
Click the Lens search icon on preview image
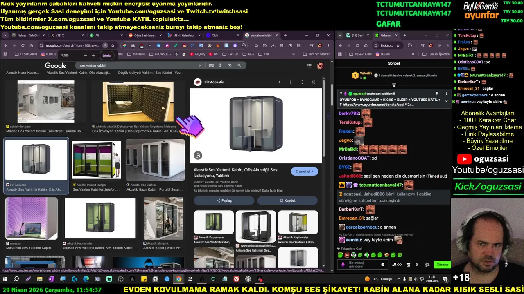pos(198,155)
